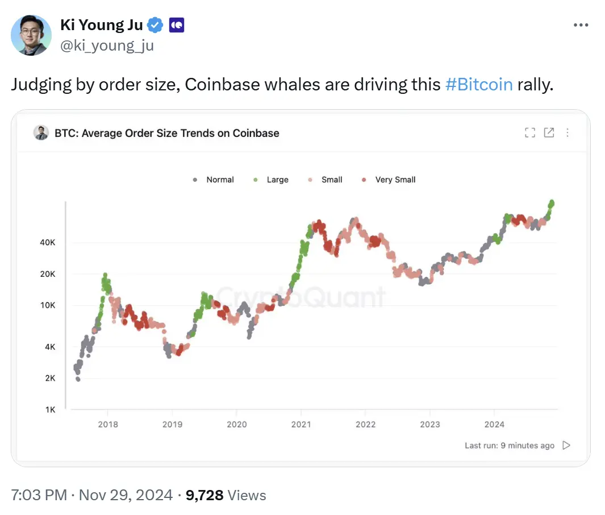Image resolution: width=605 pixels, height=515 pixels.
Task: Open the tweet's more options menu
Action: (581, 24)
